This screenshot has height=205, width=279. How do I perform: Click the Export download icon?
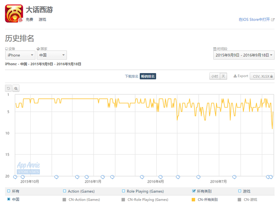pos(235,76)
